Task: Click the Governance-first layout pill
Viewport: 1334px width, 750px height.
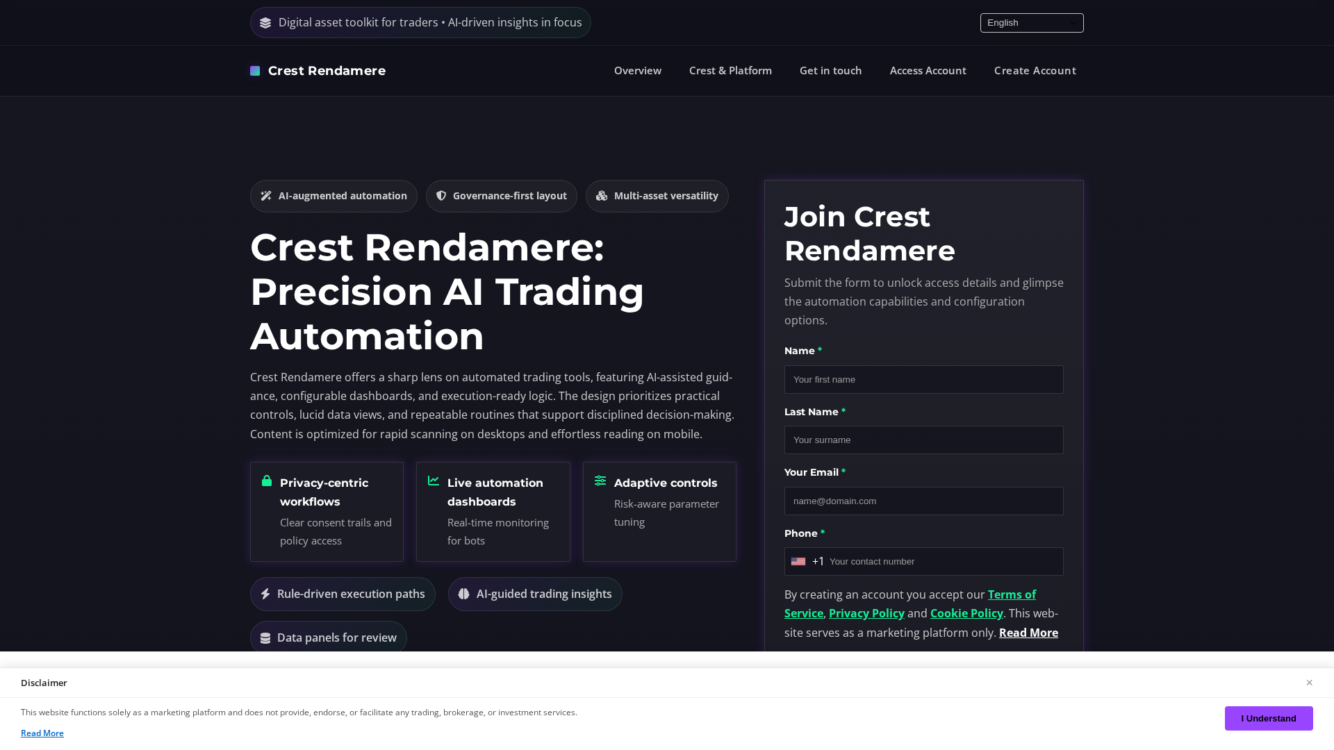Action: 501,196
